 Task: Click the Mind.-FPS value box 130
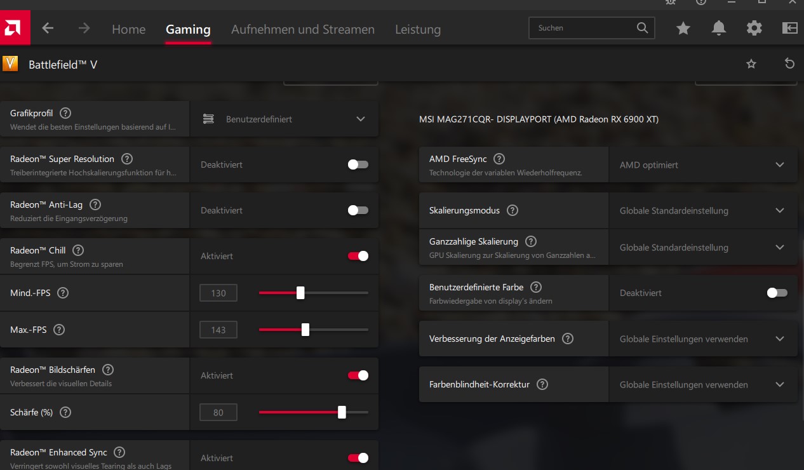pyautogui.click(x=218, y=293)
